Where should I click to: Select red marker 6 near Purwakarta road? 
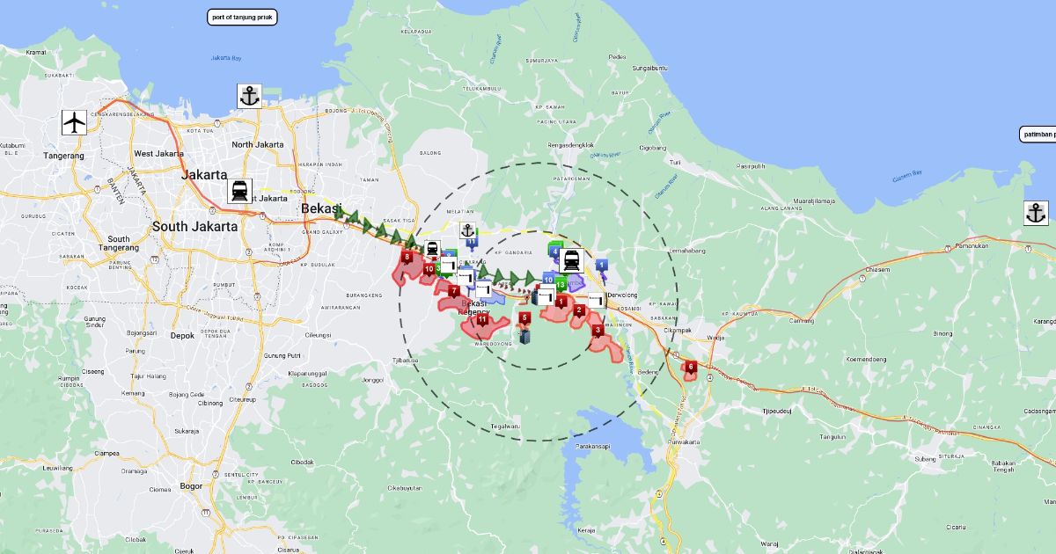point(691,367)
